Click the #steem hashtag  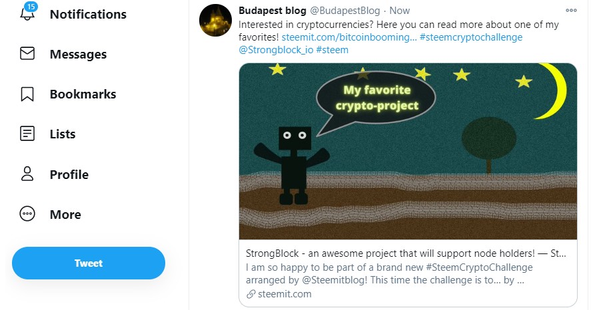click(332, 50)
